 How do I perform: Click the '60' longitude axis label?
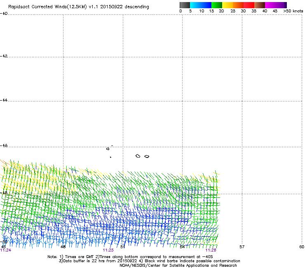[302, 247]
